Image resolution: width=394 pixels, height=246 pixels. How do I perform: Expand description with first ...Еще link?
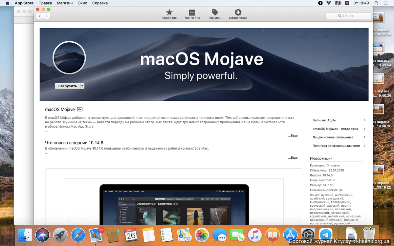click(x=293, y=135)
